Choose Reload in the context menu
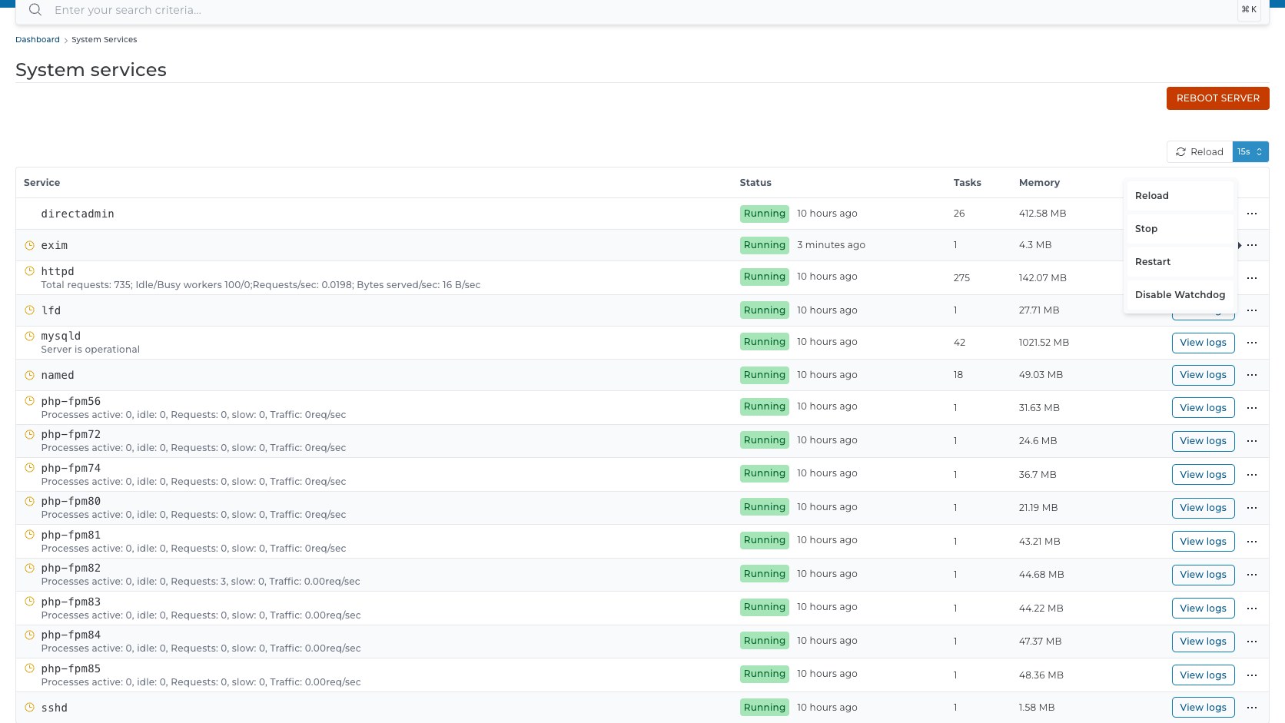 point(1180,196)
